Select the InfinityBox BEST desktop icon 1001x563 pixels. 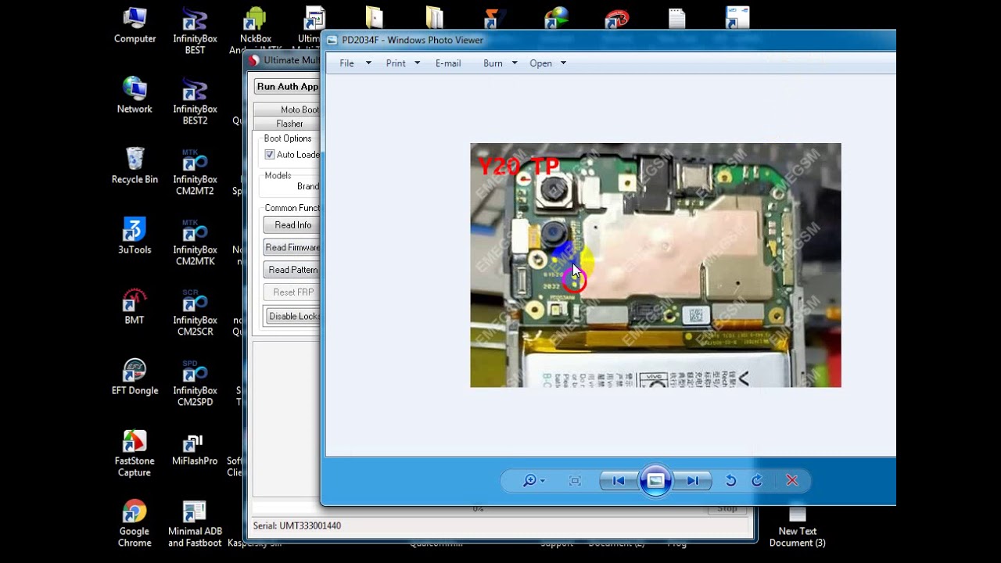(195, 31)
